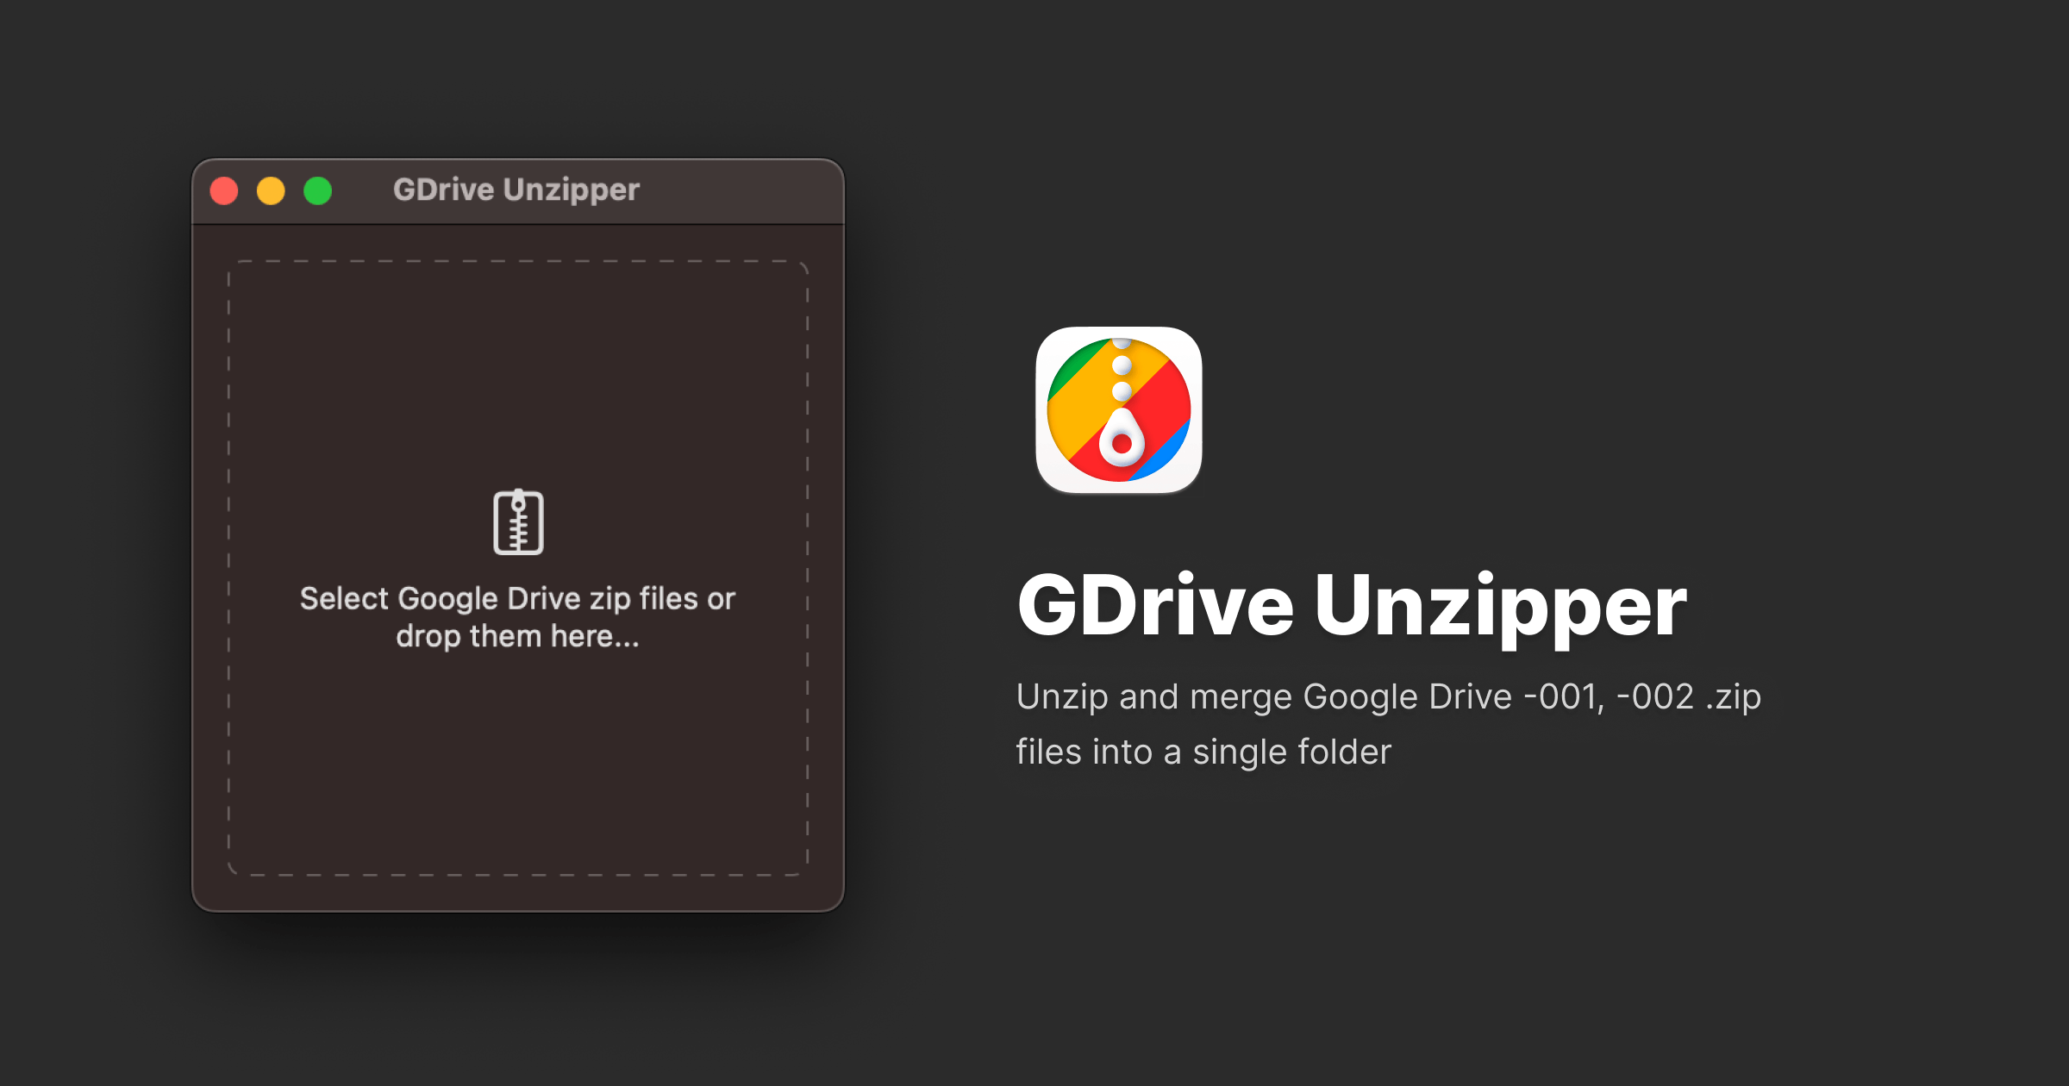Click the 'GDrive Unzipper' window title text
The width and height of the screenshot is (2069, 1086).
click(516, 190)
